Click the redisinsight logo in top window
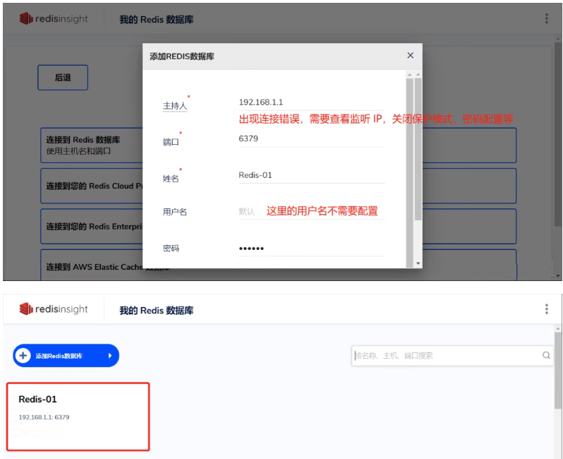The height and width of the screenshot is (459, 563). (x=54, y=18)
